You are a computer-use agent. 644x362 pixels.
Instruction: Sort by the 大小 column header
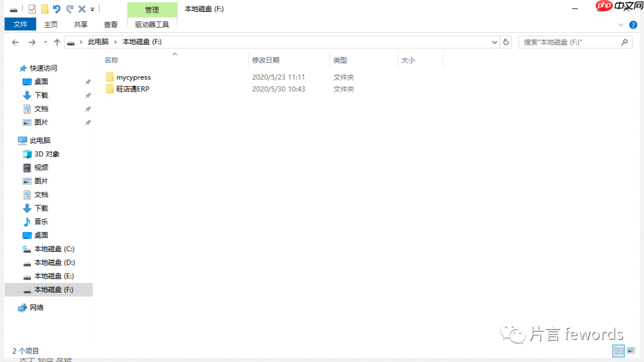click(408, 60)
